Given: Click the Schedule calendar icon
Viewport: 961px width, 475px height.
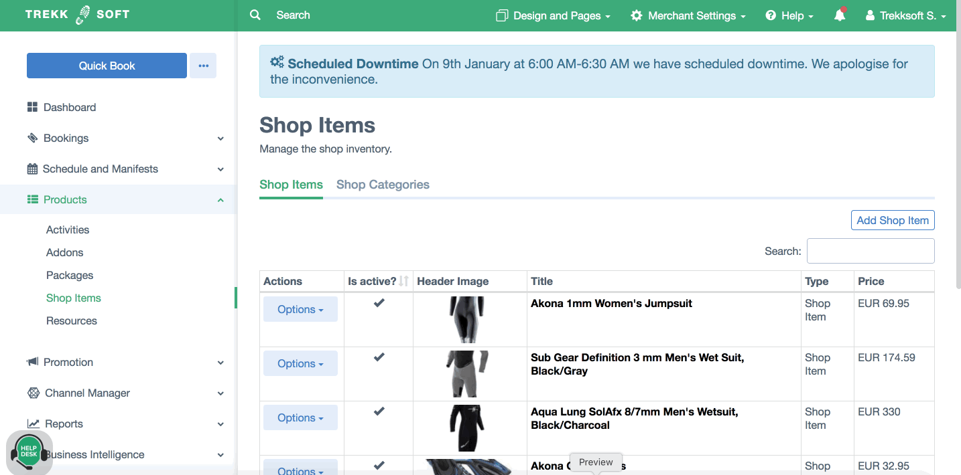Looking at the screenshot, I should click(x=32, y=169).
